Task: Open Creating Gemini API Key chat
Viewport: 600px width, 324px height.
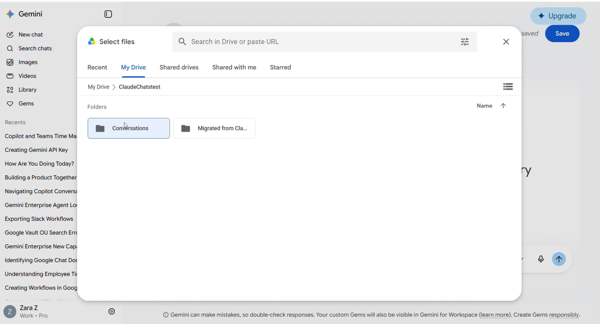Action: [36, 150]
